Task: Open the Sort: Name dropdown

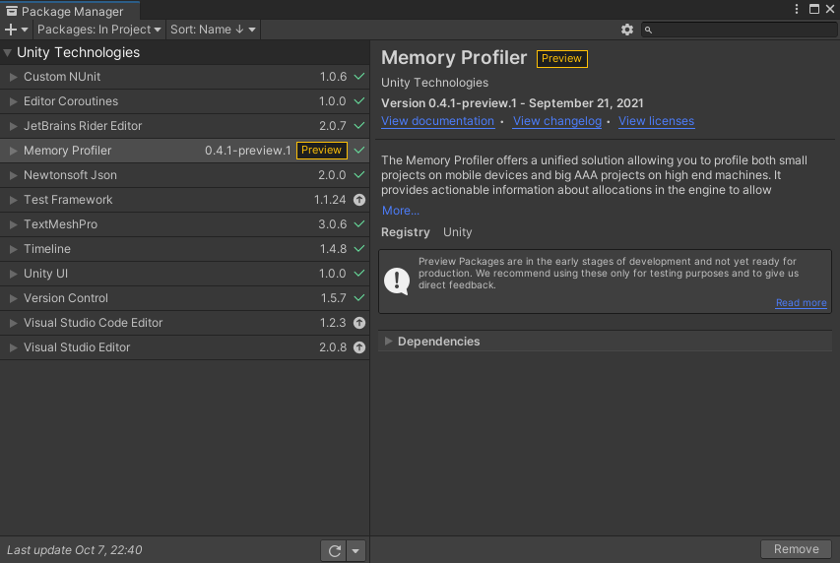Action: [x=213, y=30]
